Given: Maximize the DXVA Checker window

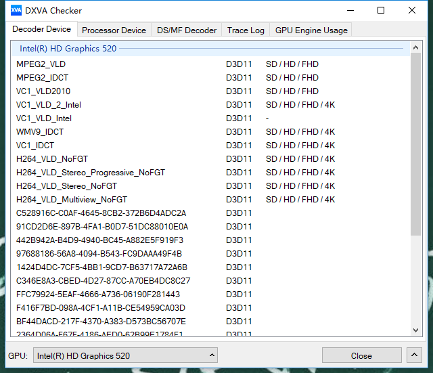Looking at the screenshot, I should click(x=381, y=11).
